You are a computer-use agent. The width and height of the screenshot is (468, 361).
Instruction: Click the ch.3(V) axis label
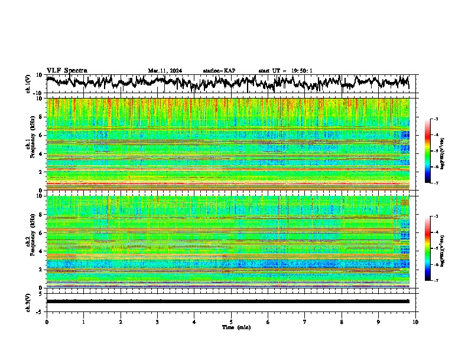[28, 303]
